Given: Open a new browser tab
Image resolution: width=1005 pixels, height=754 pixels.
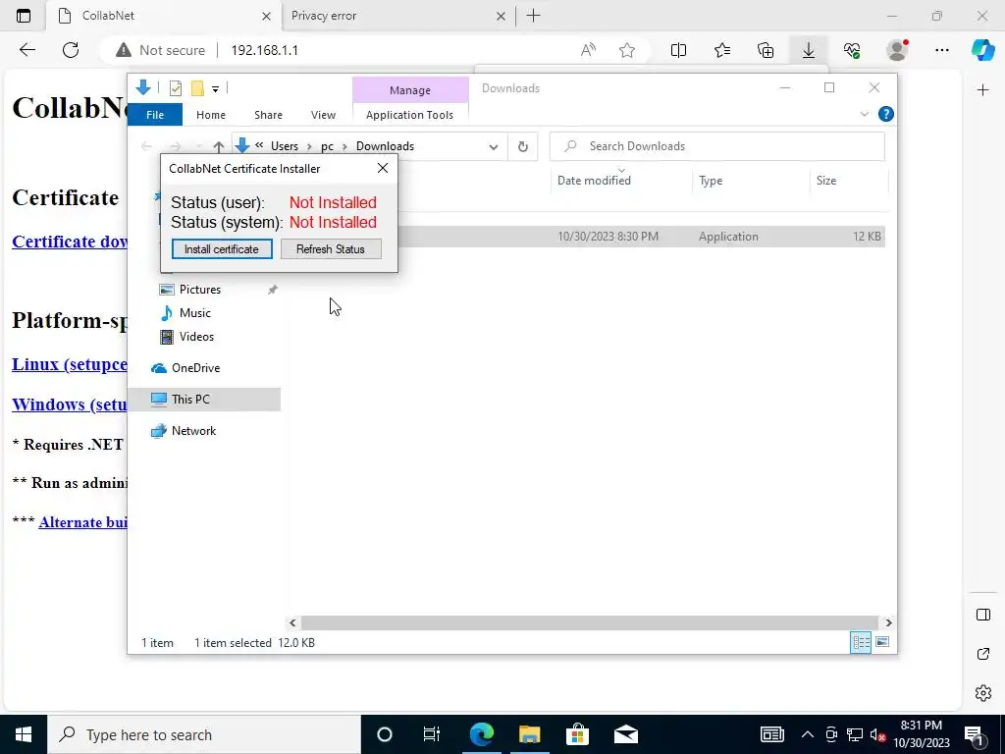Looking at the screenshot, I should (x=533, y=16).
